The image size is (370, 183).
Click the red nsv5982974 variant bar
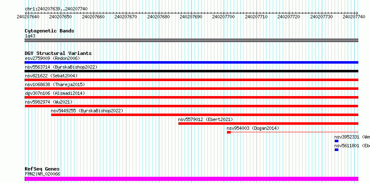[x=191, y=106]
